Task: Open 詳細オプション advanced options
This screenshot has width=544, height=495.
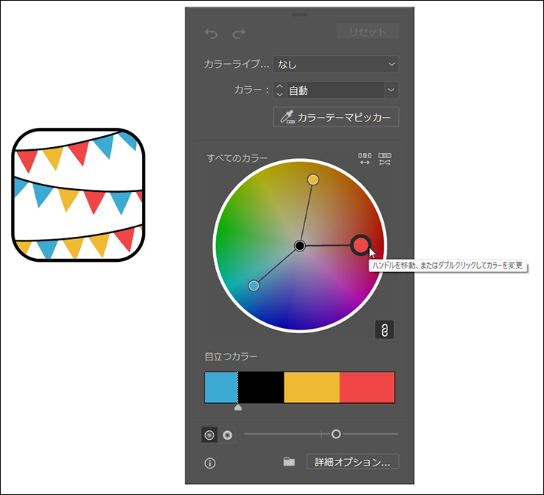Action: [x=352, y=462]
